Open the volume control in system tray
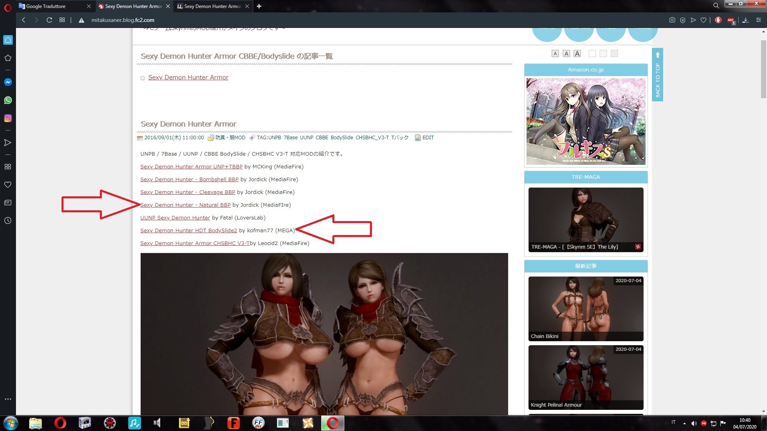The width and height of the screenshot is (767, 431). click(694, 423)
